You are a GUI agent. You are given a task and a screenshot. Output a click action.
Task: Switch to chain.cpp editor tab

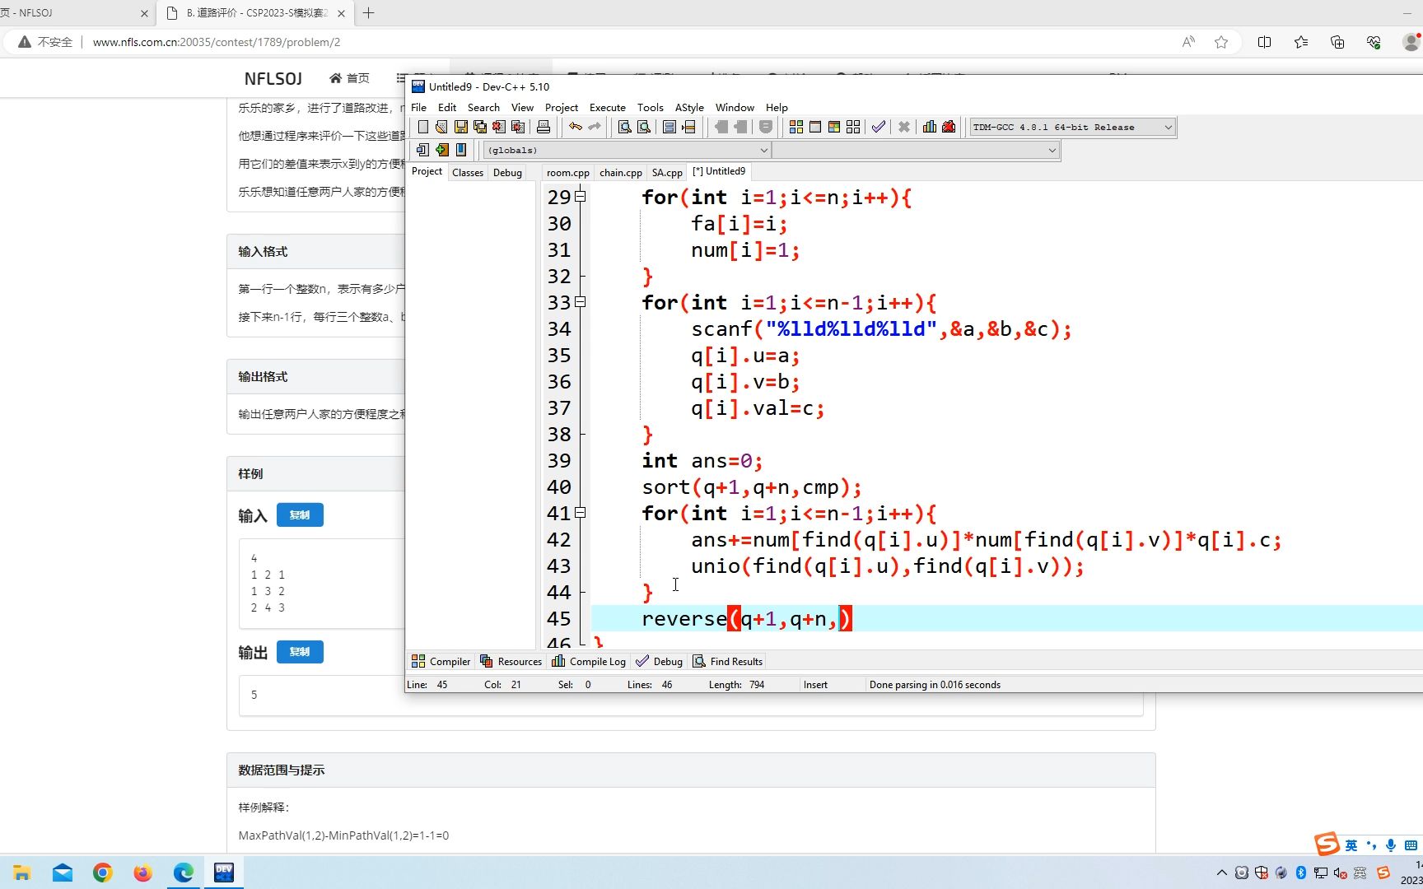coord(621,172)
